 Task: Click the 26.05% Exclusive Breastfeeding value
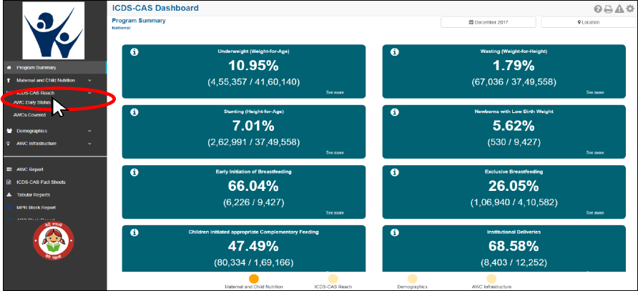514,187
